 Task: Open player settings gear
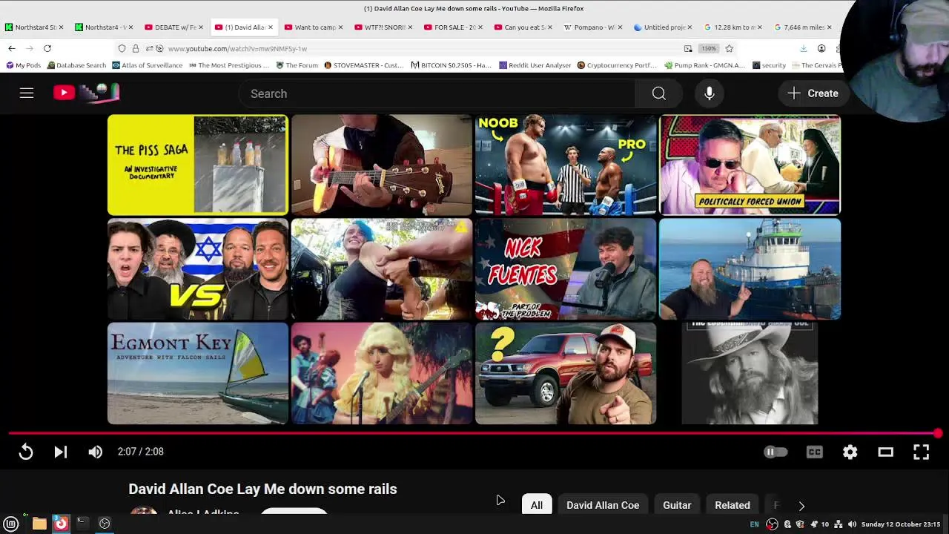pyautogui.click(x=850, y=452)
